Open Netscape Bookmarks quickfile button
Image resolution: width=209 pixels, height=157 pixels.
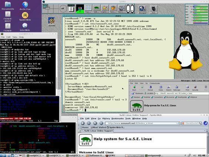coord(137,93)
